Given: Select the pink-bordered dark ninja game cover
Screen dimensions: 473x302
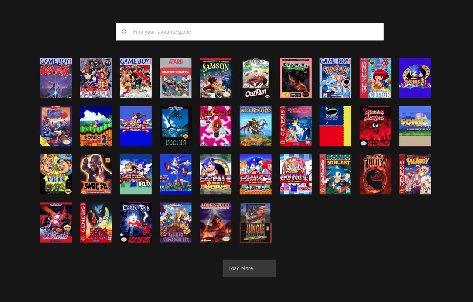Looking at the screenshot, I should pos(296,78).
